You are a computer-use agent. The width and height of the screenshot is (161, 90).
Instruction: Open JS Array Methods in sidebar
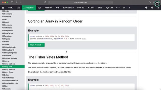8,64
